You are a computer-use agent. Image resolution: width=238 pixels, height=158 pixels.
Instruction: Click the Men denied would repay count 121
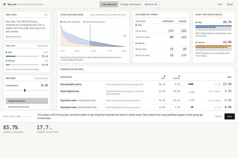click(x=184, y=31)
